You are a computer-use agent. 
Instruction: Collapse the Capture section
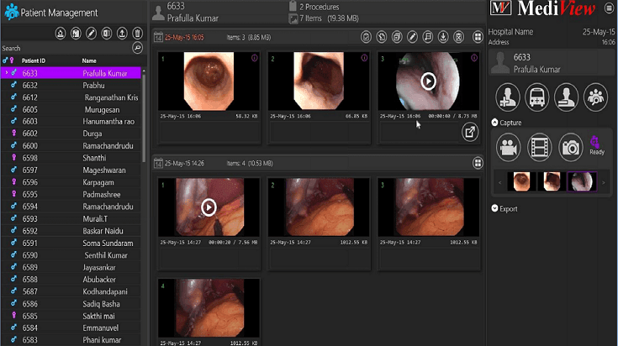click(x=494, y=123)
